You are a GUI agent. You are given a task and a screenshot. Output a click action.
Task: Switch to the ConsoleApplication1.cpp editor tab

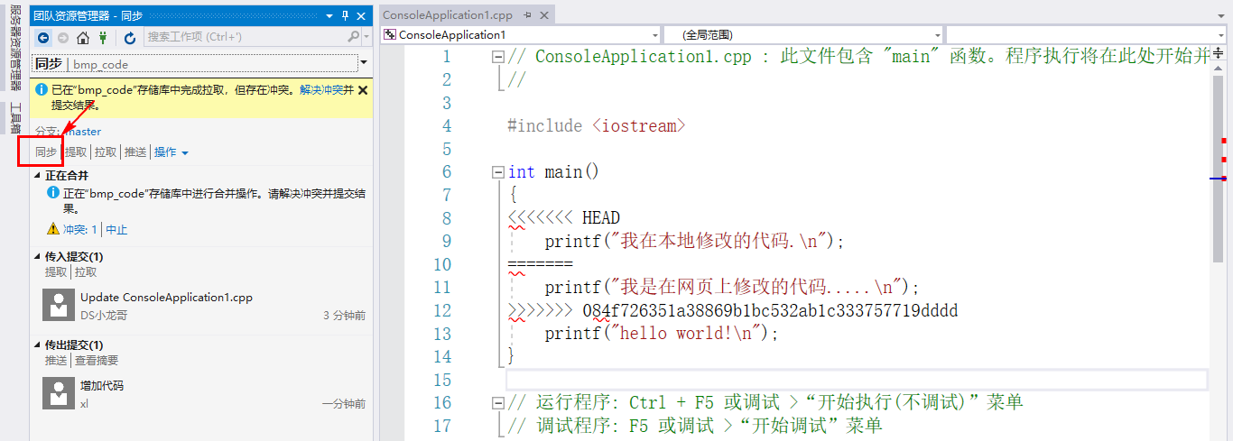pos(448,15)
